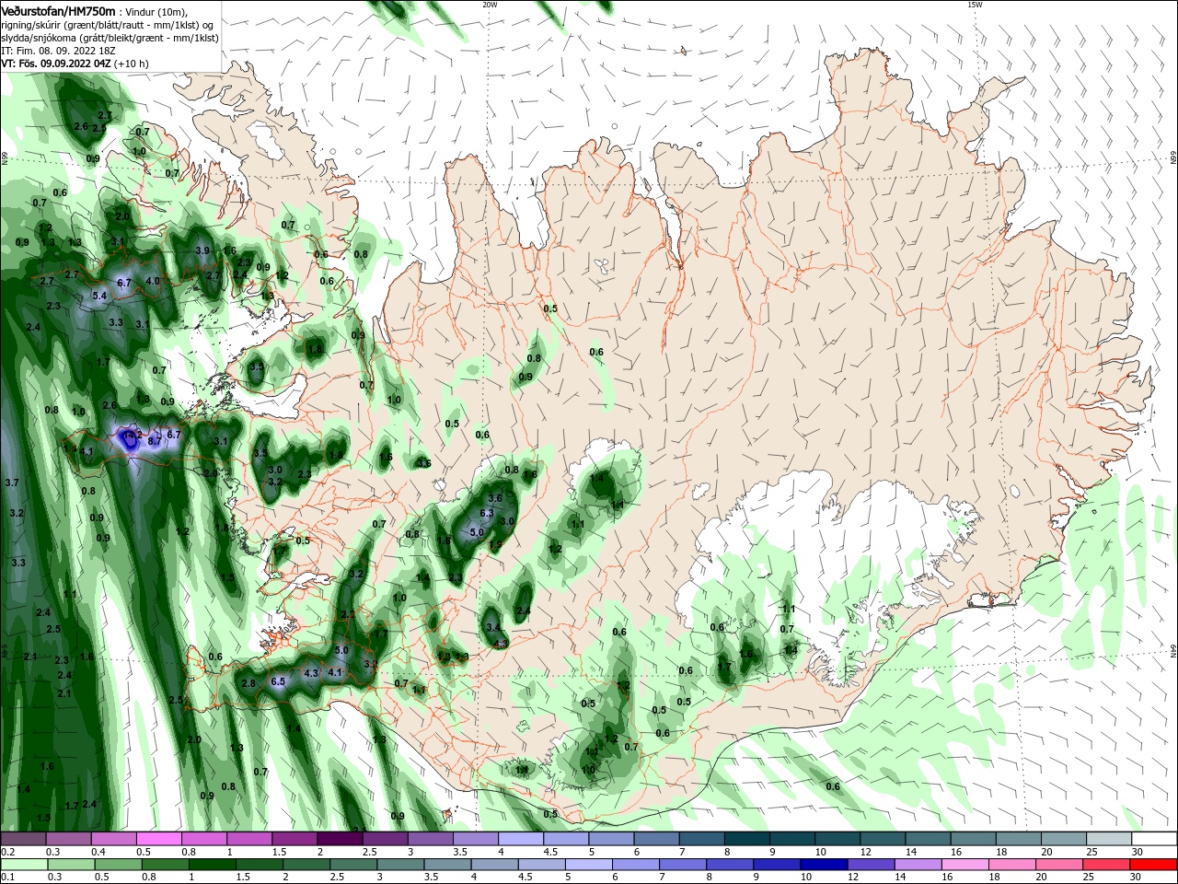The height and width of the screenshot is (884, 1178).
Task: Click the '3.5' label in the upper legend row
Action: pos(460,852)
